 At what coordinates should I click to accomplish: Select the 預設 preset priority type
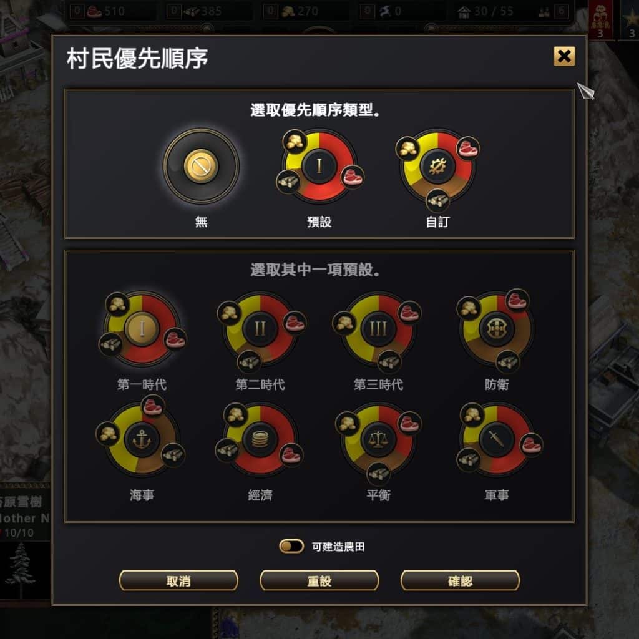tap(319, 166)
